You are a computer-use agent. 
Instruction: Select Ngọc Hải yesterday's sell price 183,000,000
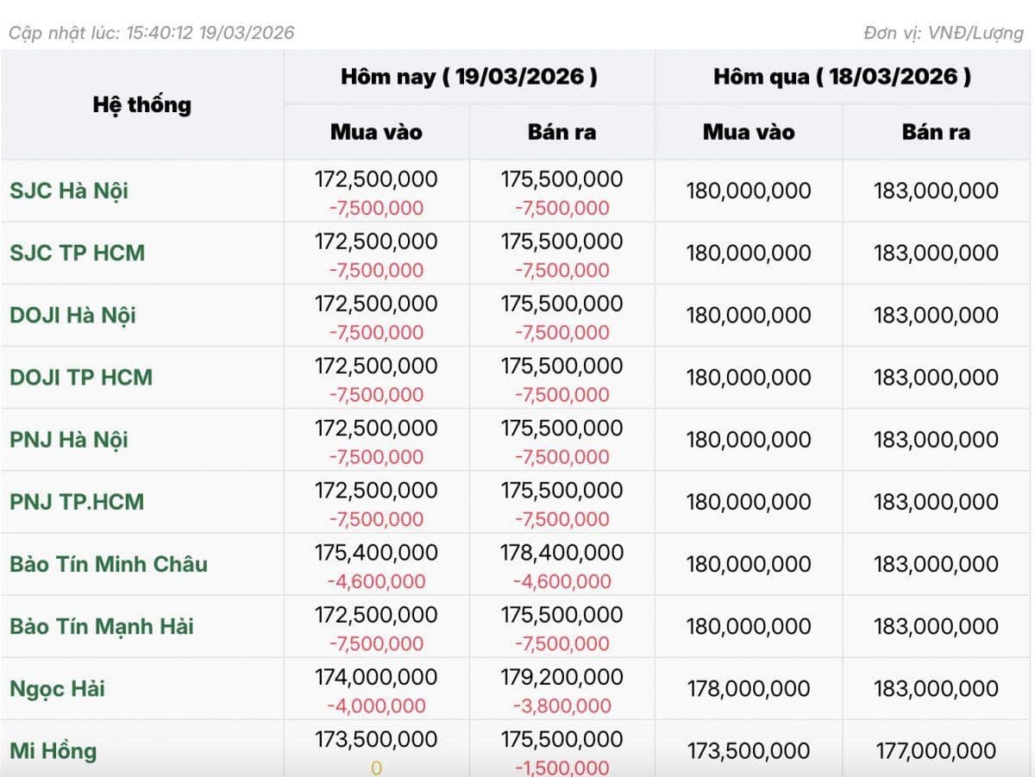[937, 688]
